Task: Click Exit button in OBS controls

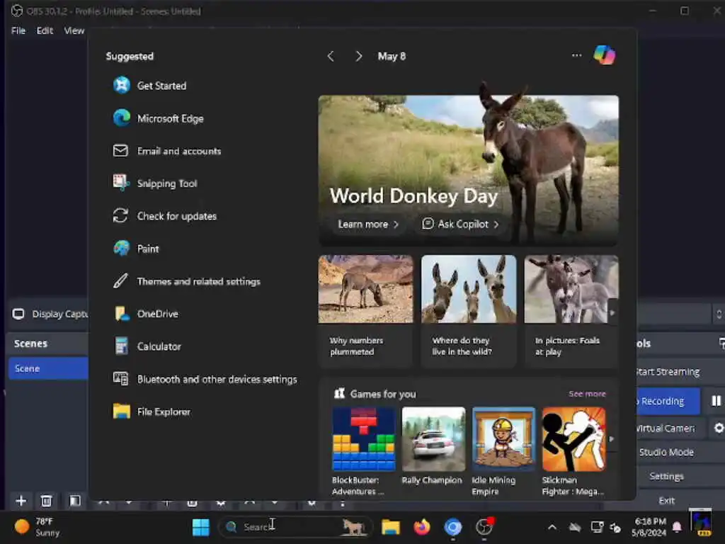Action: [x=666, y=501]
